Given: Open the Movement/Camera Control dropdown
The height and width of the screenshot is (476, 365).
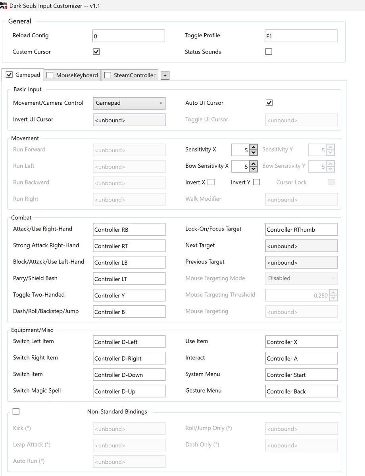Looking at the screenshot, I should tap(129, 103).
